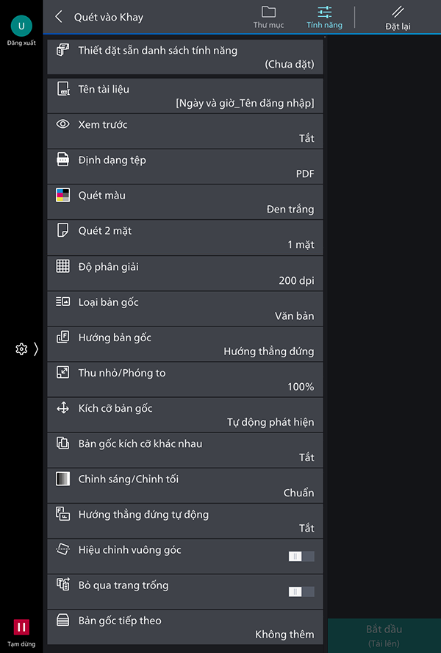
Task: Click the Tên tài liệu document name icon
Action: pyautogui.click(x=63, y=89)
